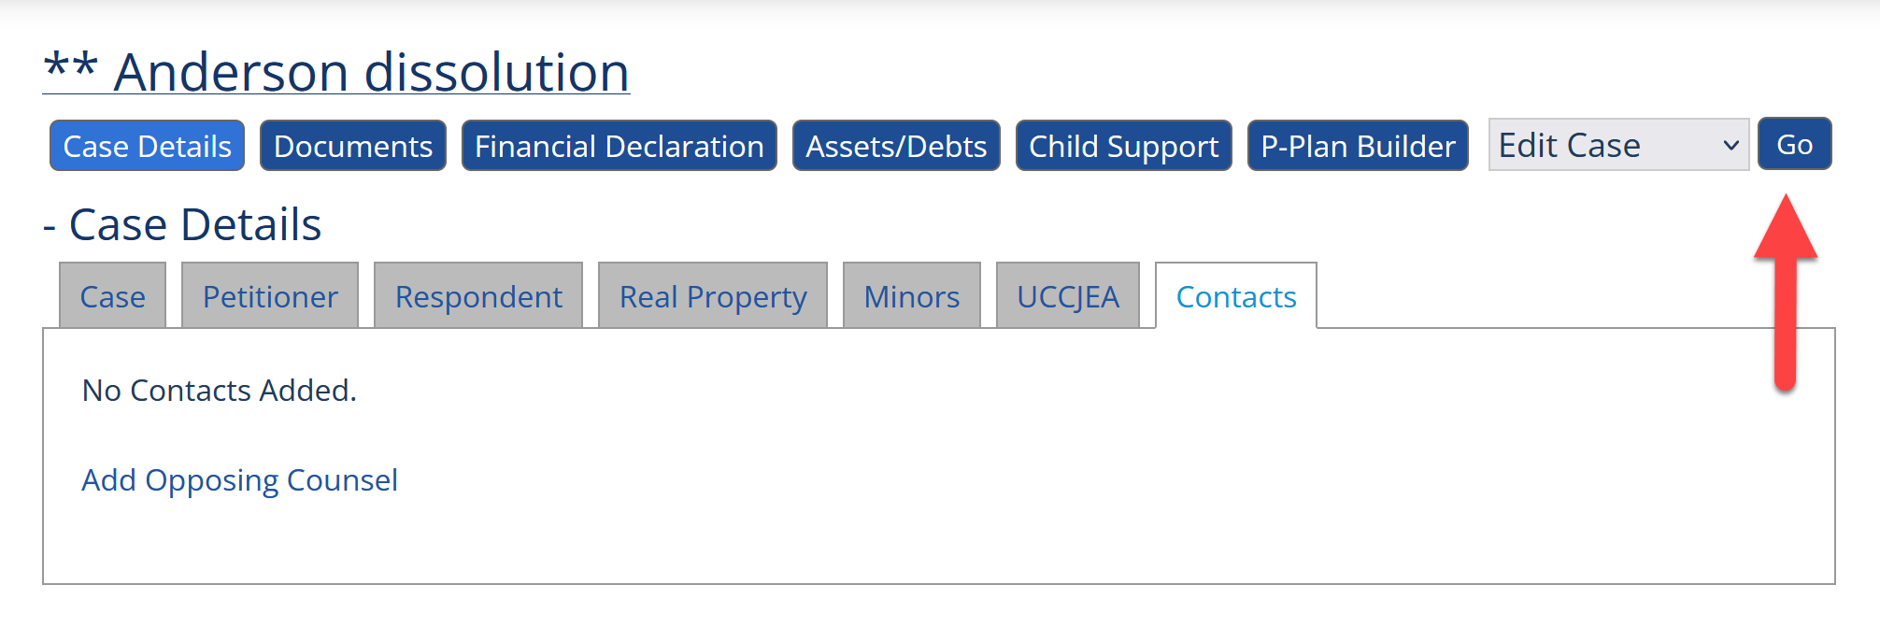
Task: Expand the Edit Case action list
Action: [1617, 144]
